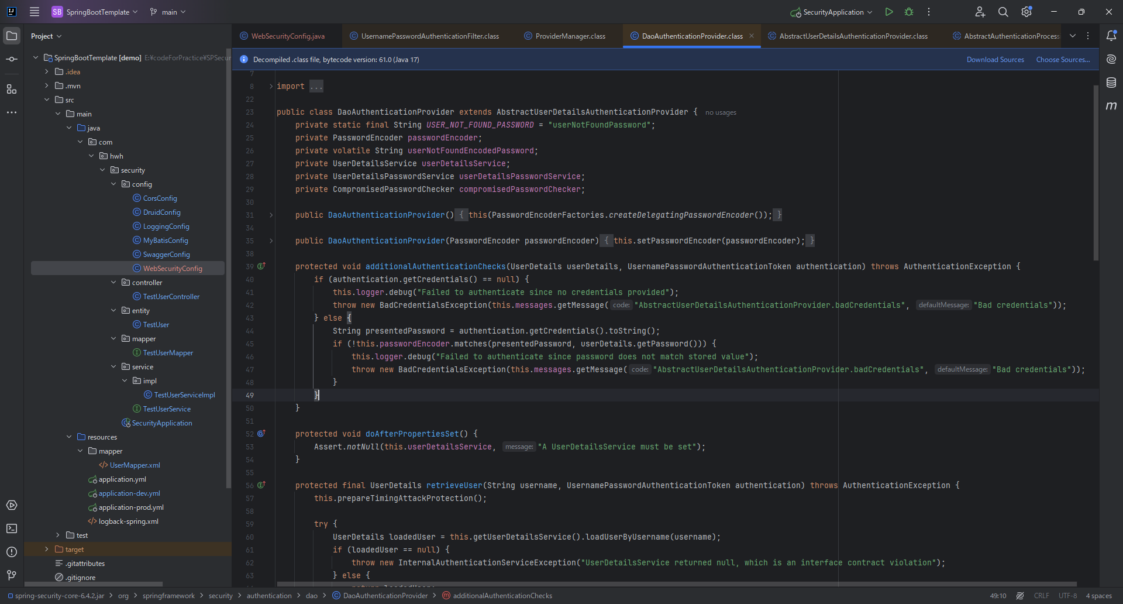Click Choose Sources link
The height and width of the screenshot is (604, 1123).
click(1063, 60)
